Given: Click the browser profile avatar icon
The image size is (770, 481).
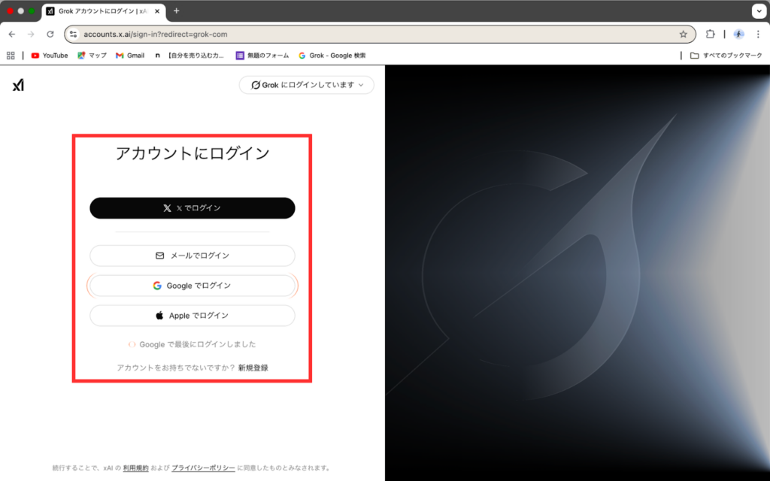Looking at the screenshot, I should tap(738, 34).
